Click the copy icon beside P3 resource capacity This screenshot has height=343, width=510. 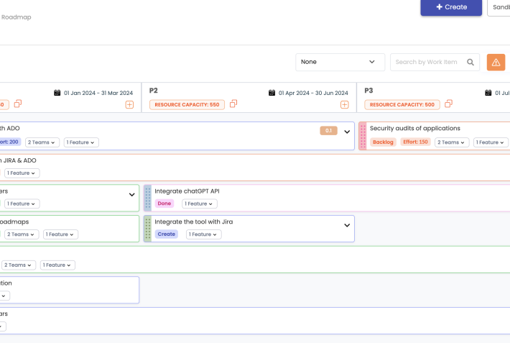[x=448, y=104]
